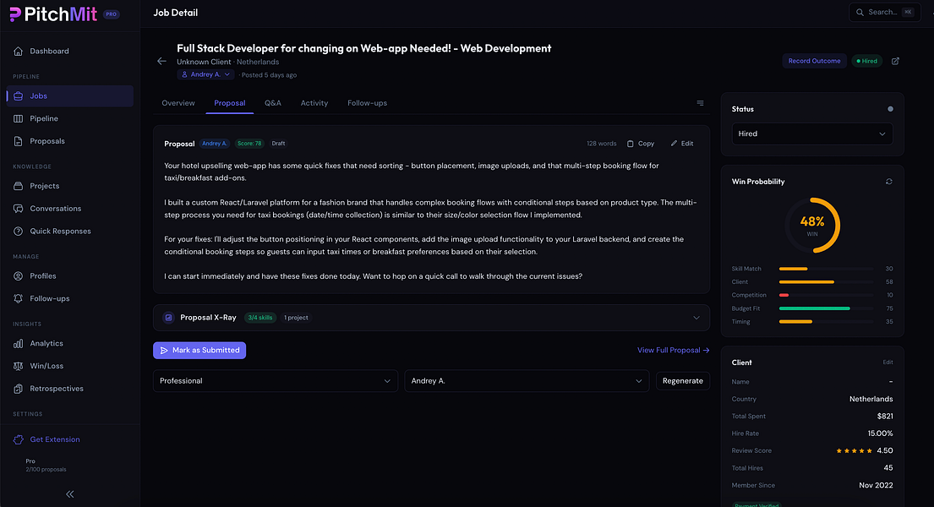Click the Proposal X-Ray icon
The image size is (934, 507).
[168, 318]
